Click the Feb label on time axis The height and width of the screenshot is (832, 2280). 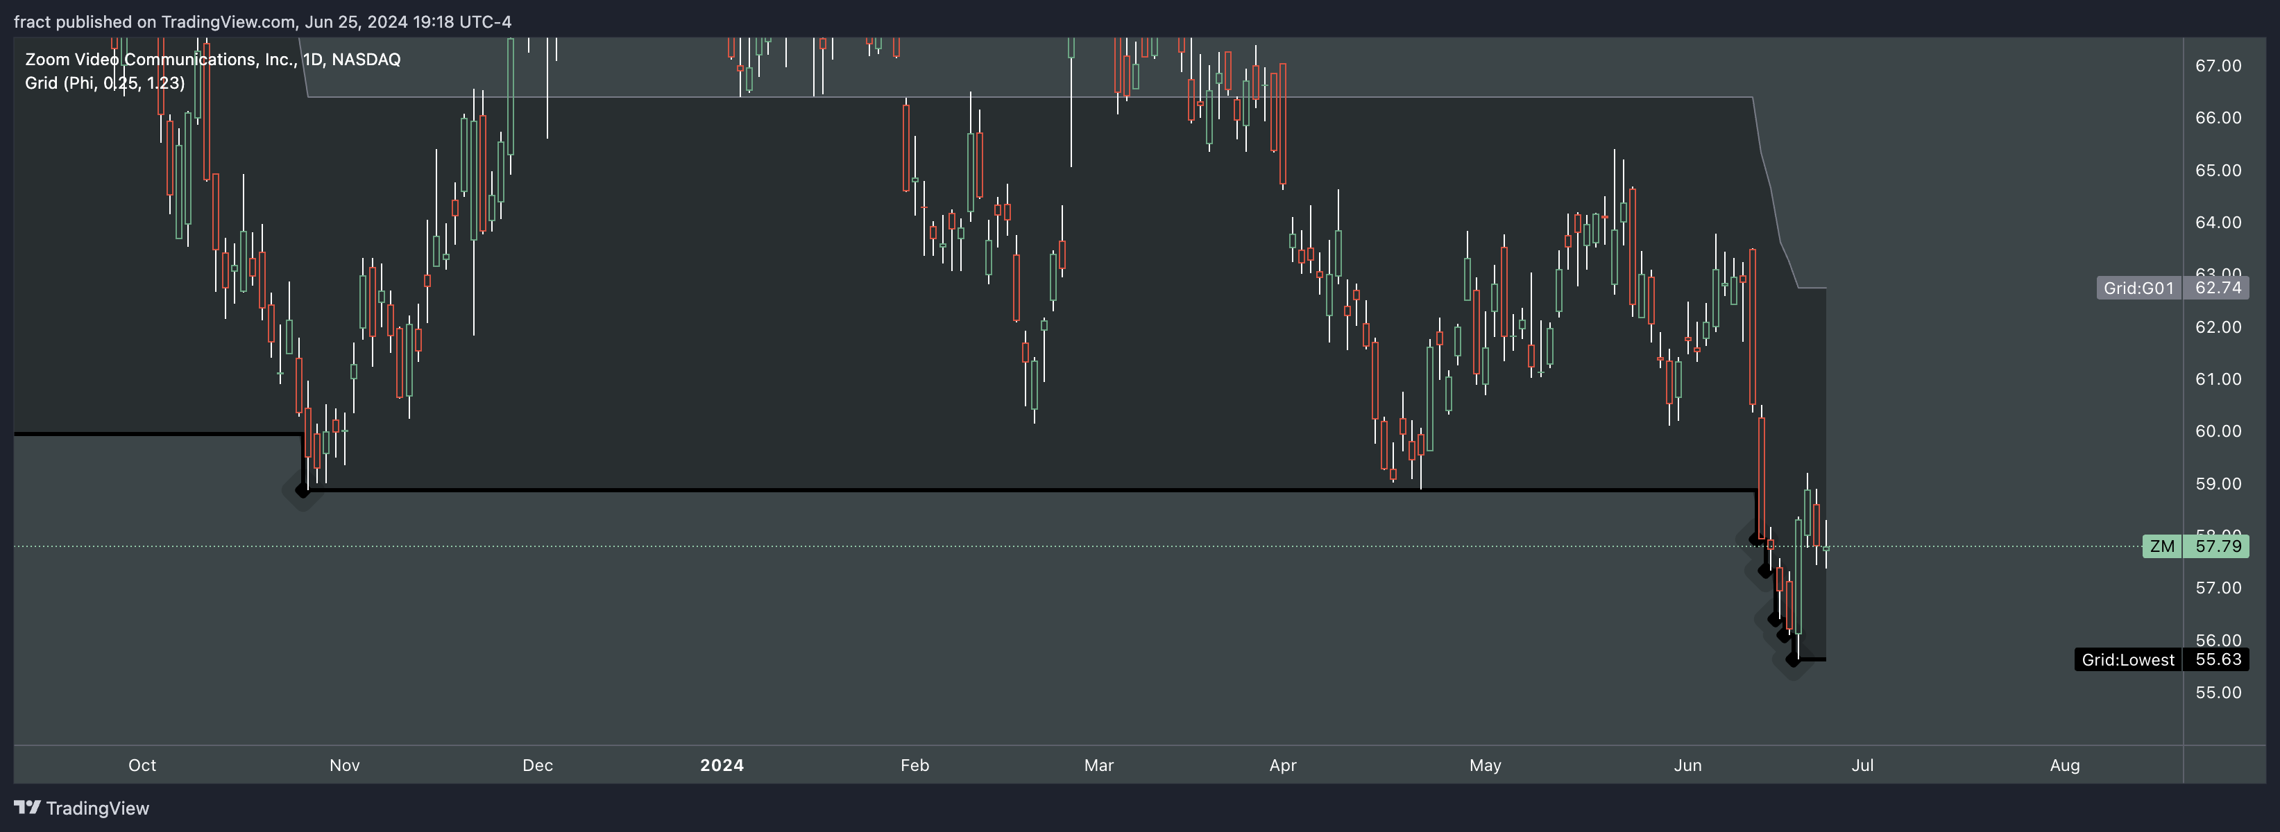tap(915, 765)
